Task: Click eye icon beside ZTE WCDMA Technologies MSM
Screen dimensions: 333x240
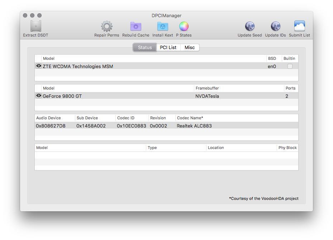Action: coord(39,66)
